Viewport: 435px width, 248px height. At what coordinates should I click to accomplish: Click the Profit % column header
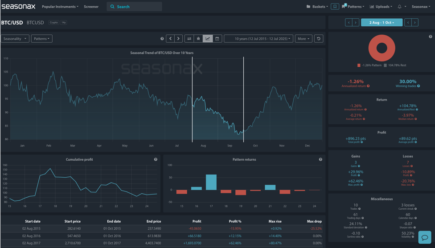pos(235,221)
